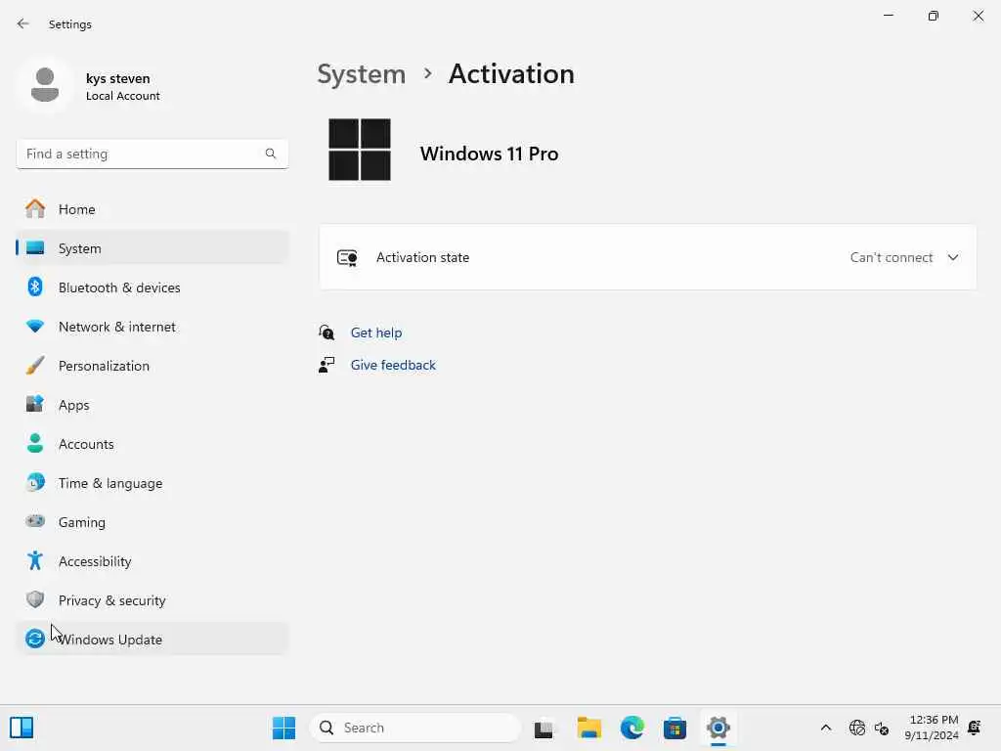Click the Get help link
This screenshot has width=1001, height=751.
pyautogui.click(x=376, y=332)
